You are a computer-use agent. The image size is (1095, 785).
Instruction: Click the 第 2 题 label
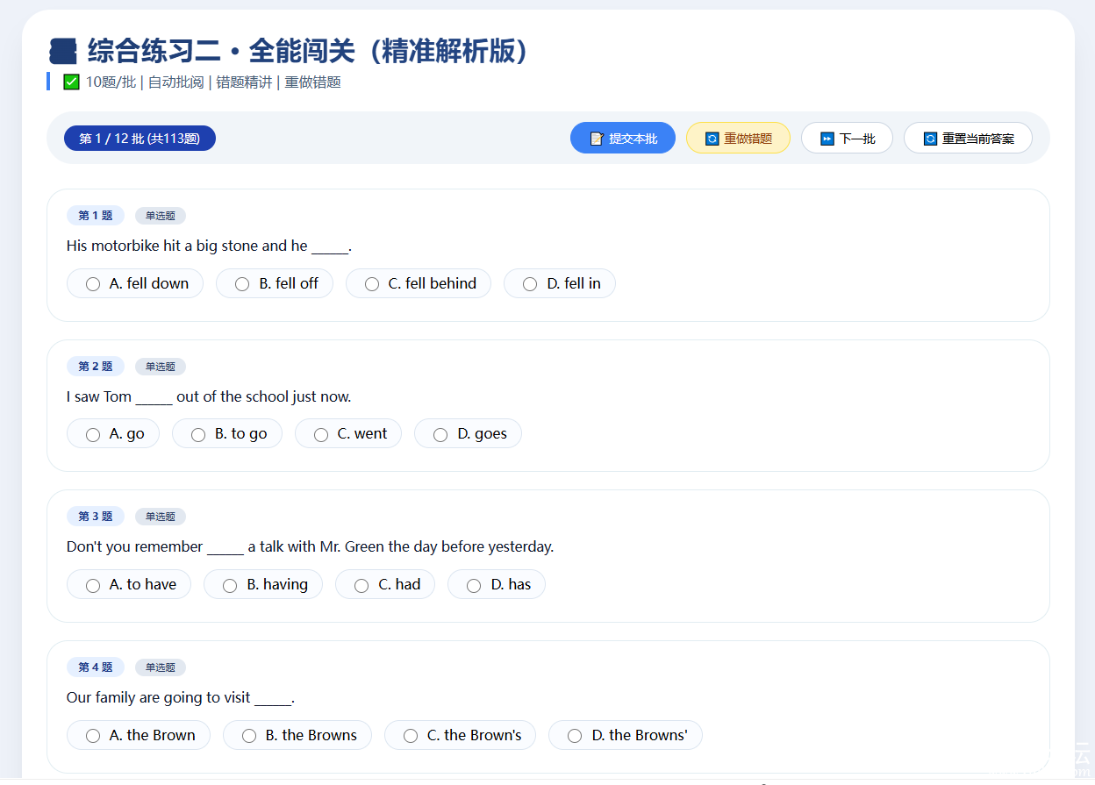[x=96, y=367]
